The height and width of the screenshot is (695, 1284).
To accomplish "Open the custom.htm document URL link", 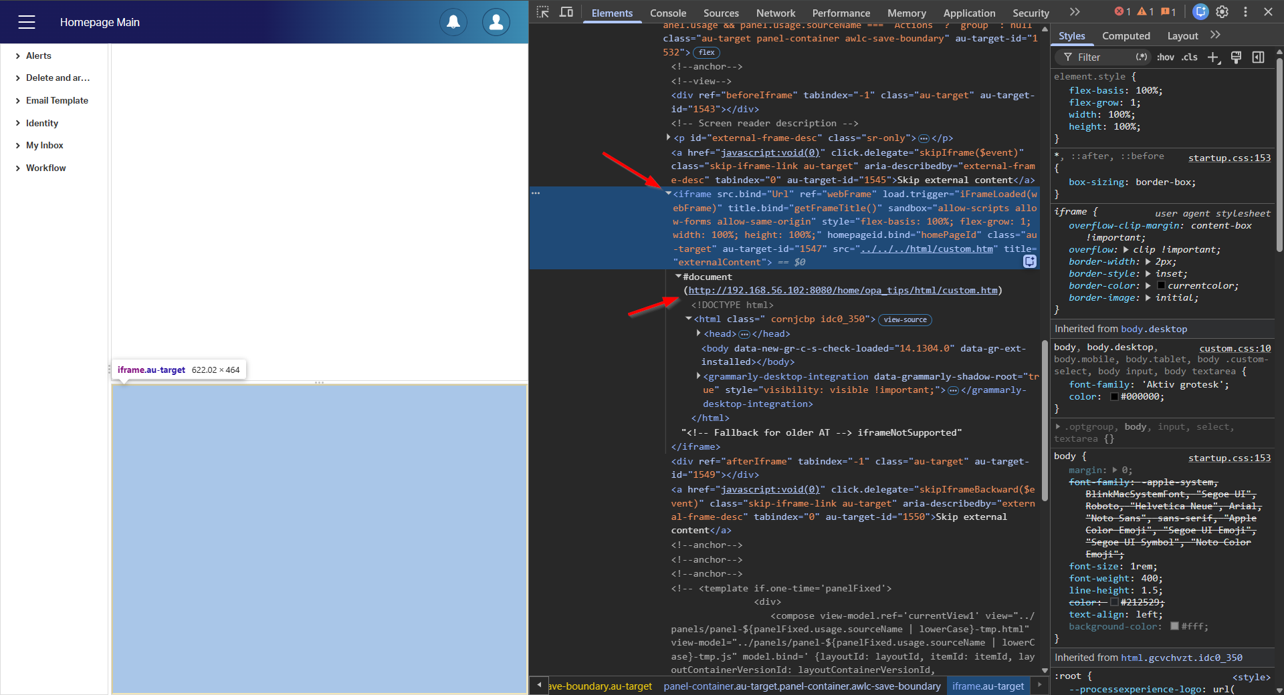I will click(x=843, y=290).
